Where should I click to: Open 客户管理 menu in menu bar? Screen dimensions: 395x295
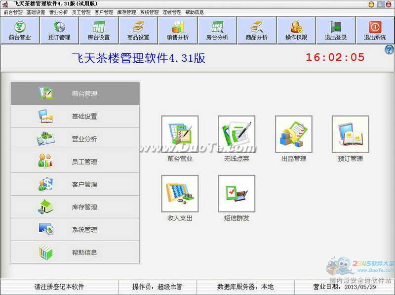[x=104, y=12]
